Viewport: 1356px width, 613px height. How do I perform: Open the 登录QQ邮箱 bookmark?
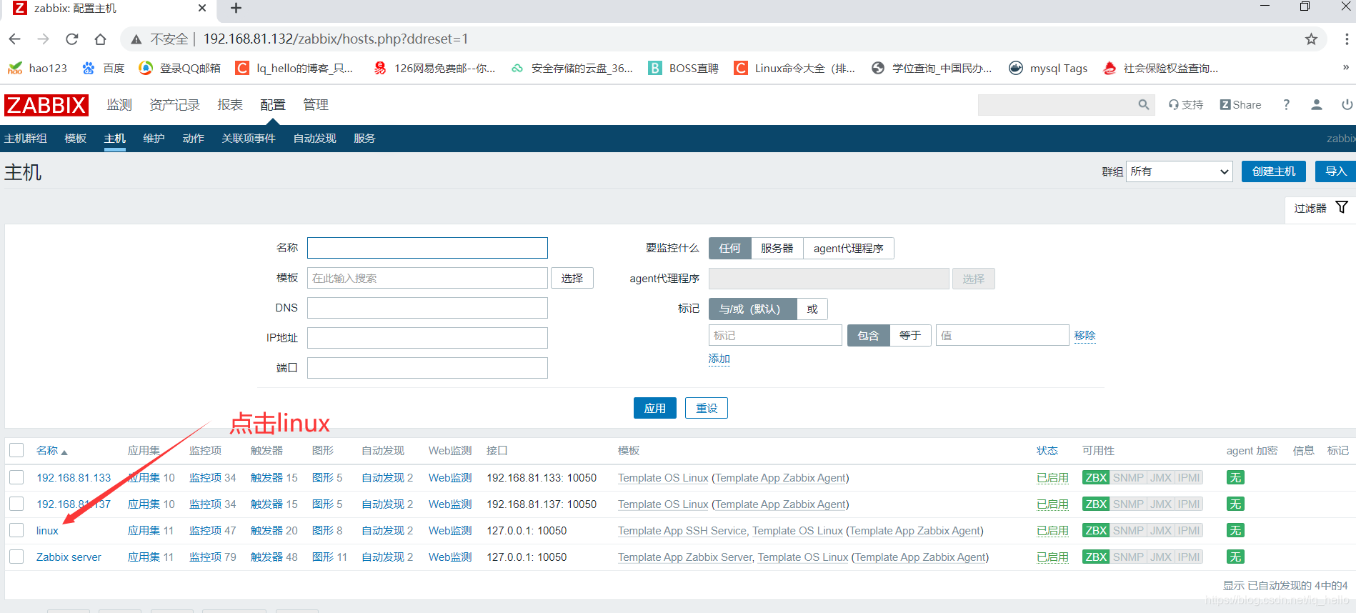[179, 68]
